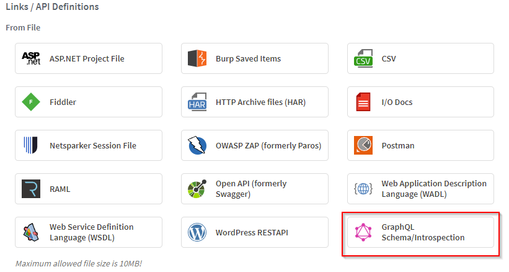Viewport: 509px width, 272px height.
Task: Click the From File label
Action: click(x=23, y=27)
